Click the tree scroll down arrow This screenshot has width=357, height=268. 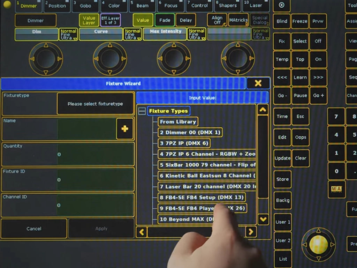click(263, 219)
